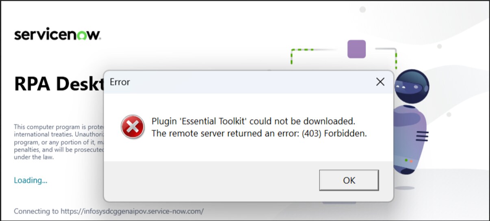Click the 'Connecting to' status label
This screenshot has height=221, width=490.
point(36,211)
